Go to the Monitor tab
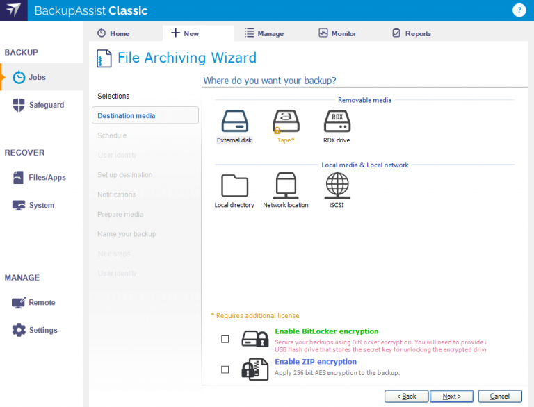Viewport: 534px width, 407px height. click(x=337, y=33)
